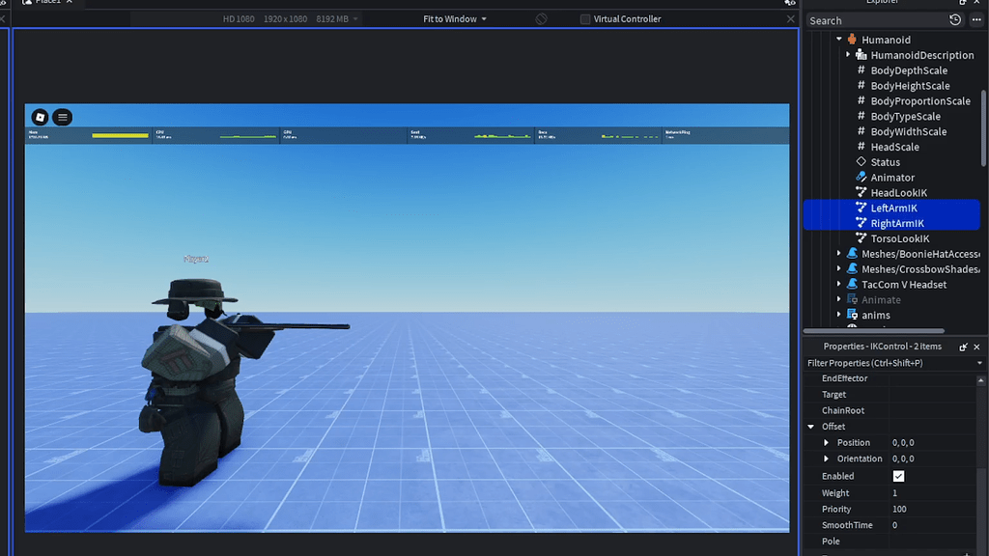Click the anims script icon
Image resolution: width=989 pixels, height=556 pixels.
coord(852,315)
